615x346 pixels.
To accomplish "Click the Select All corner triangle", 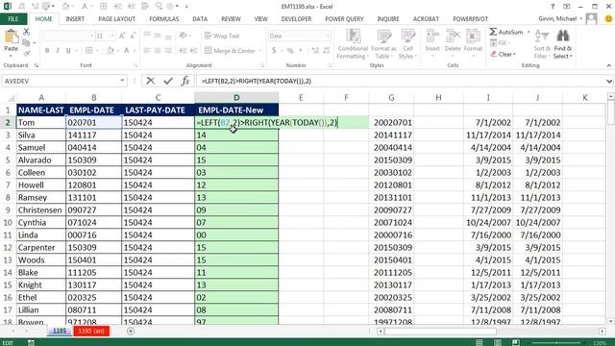I will tap(12, 98).
